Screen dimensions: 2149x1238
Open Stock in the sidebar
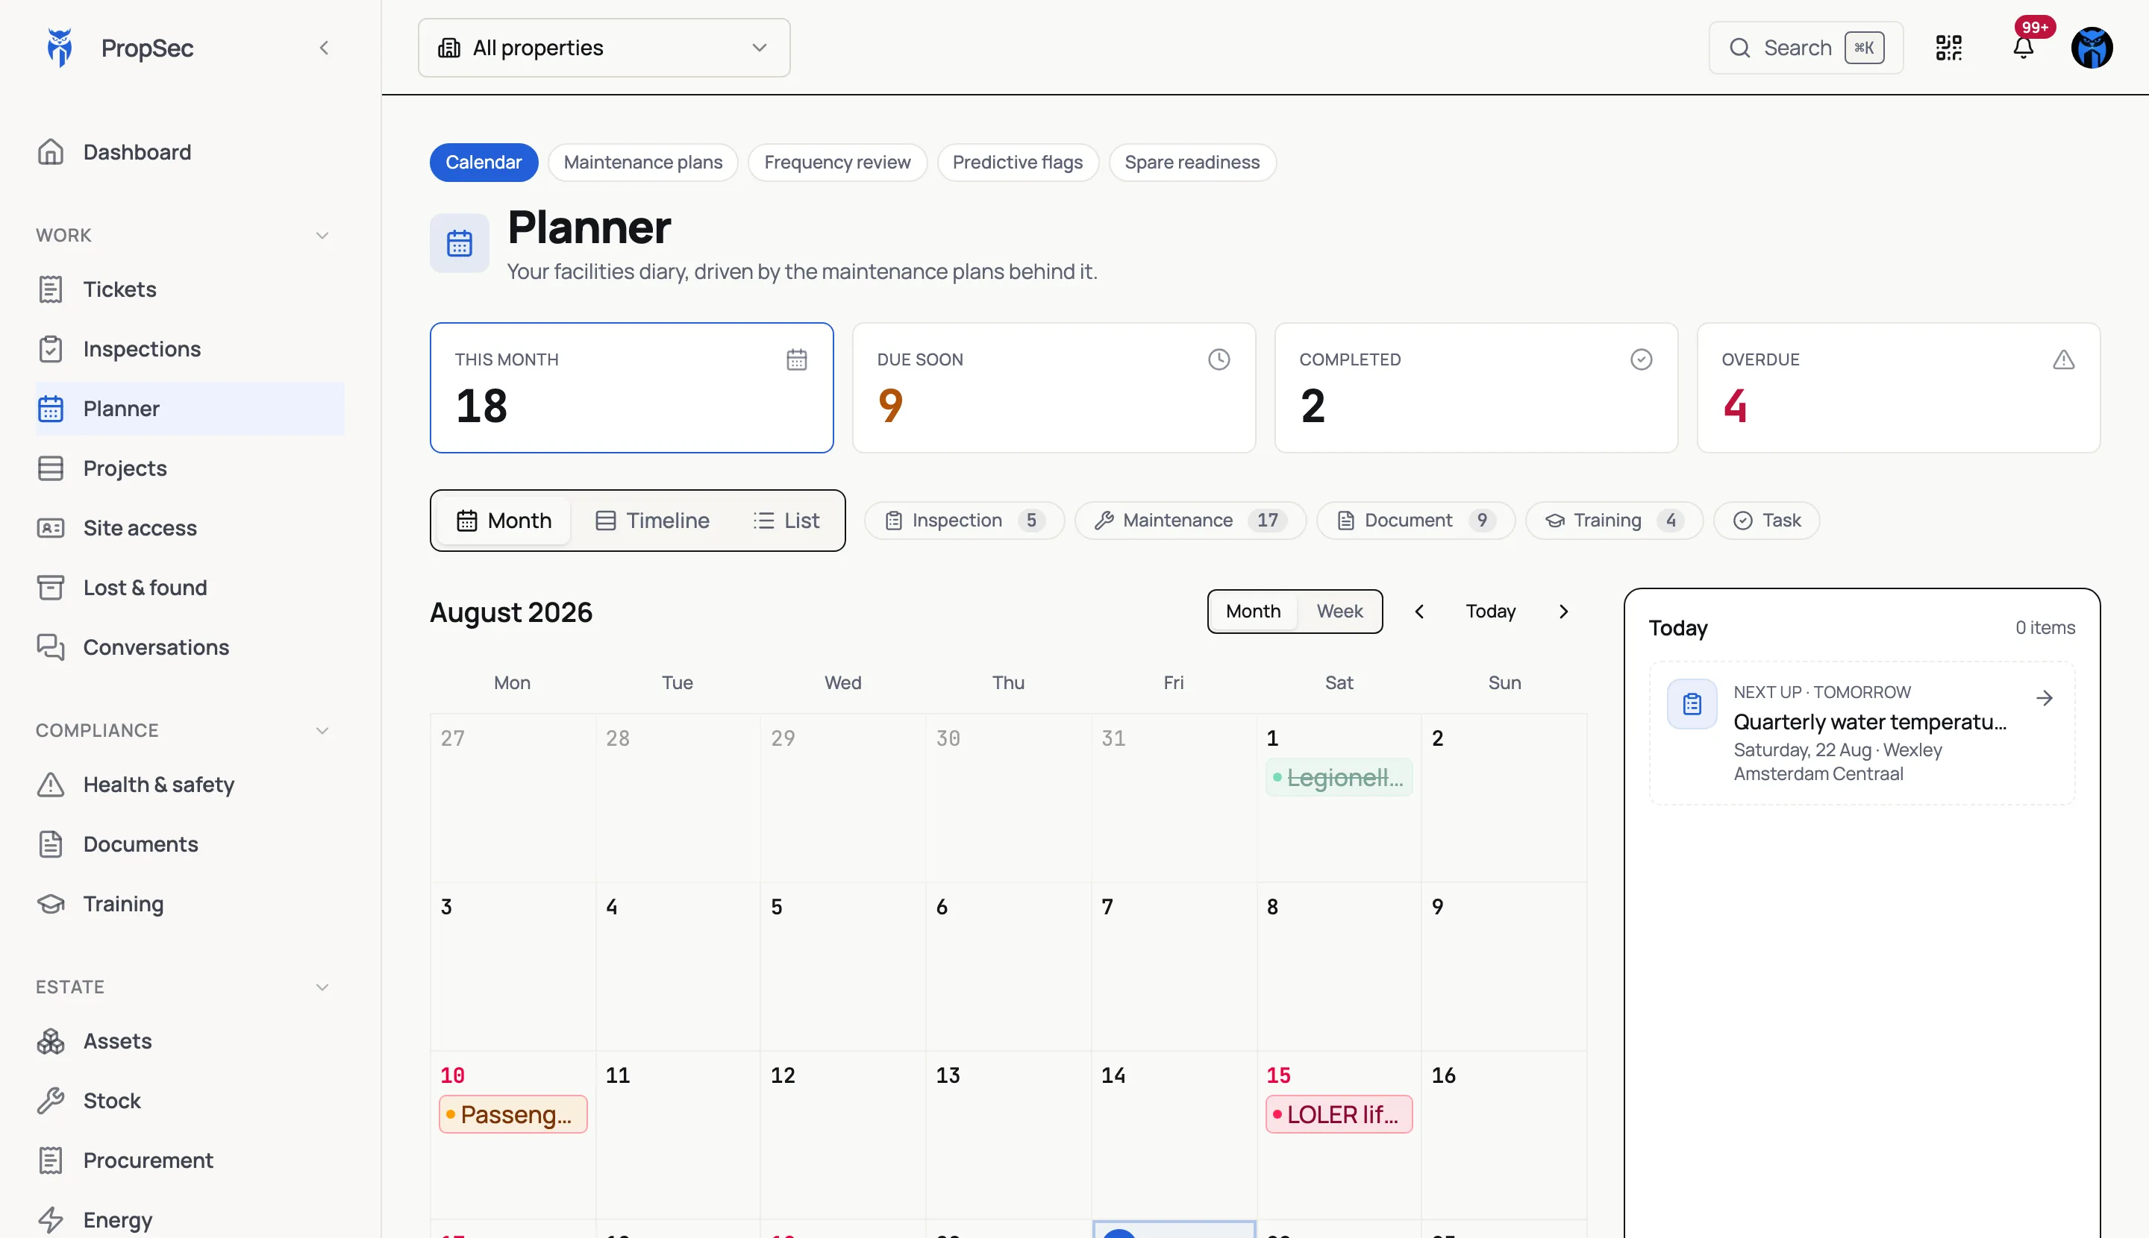click(190, 1100)
